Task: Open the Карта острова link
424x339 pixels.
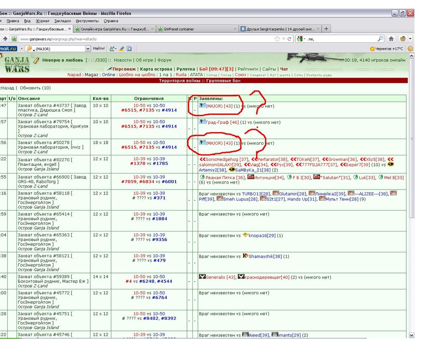Action: coord(156,69)
